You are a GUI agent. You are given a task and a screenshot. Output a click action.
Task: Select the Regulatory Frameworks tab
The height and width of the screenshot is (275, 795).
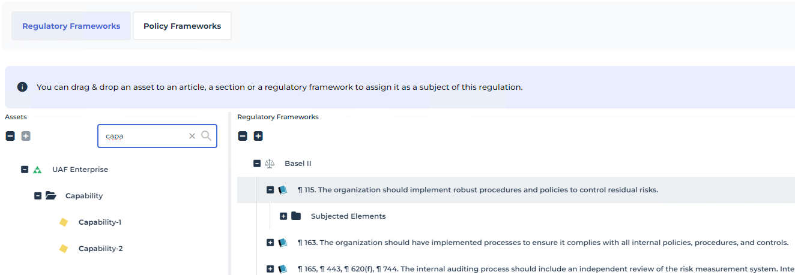tap(71, 26)
